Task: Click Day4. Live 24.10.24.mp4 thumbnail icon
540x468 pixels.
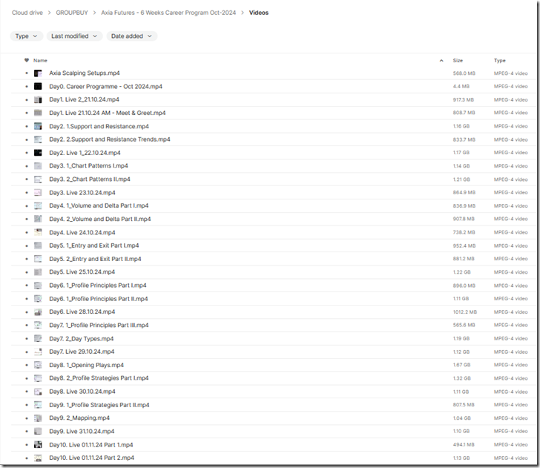Action: click(38, 232)
